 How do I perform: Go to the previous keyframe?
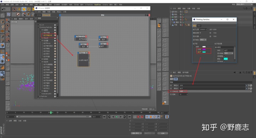110,117
